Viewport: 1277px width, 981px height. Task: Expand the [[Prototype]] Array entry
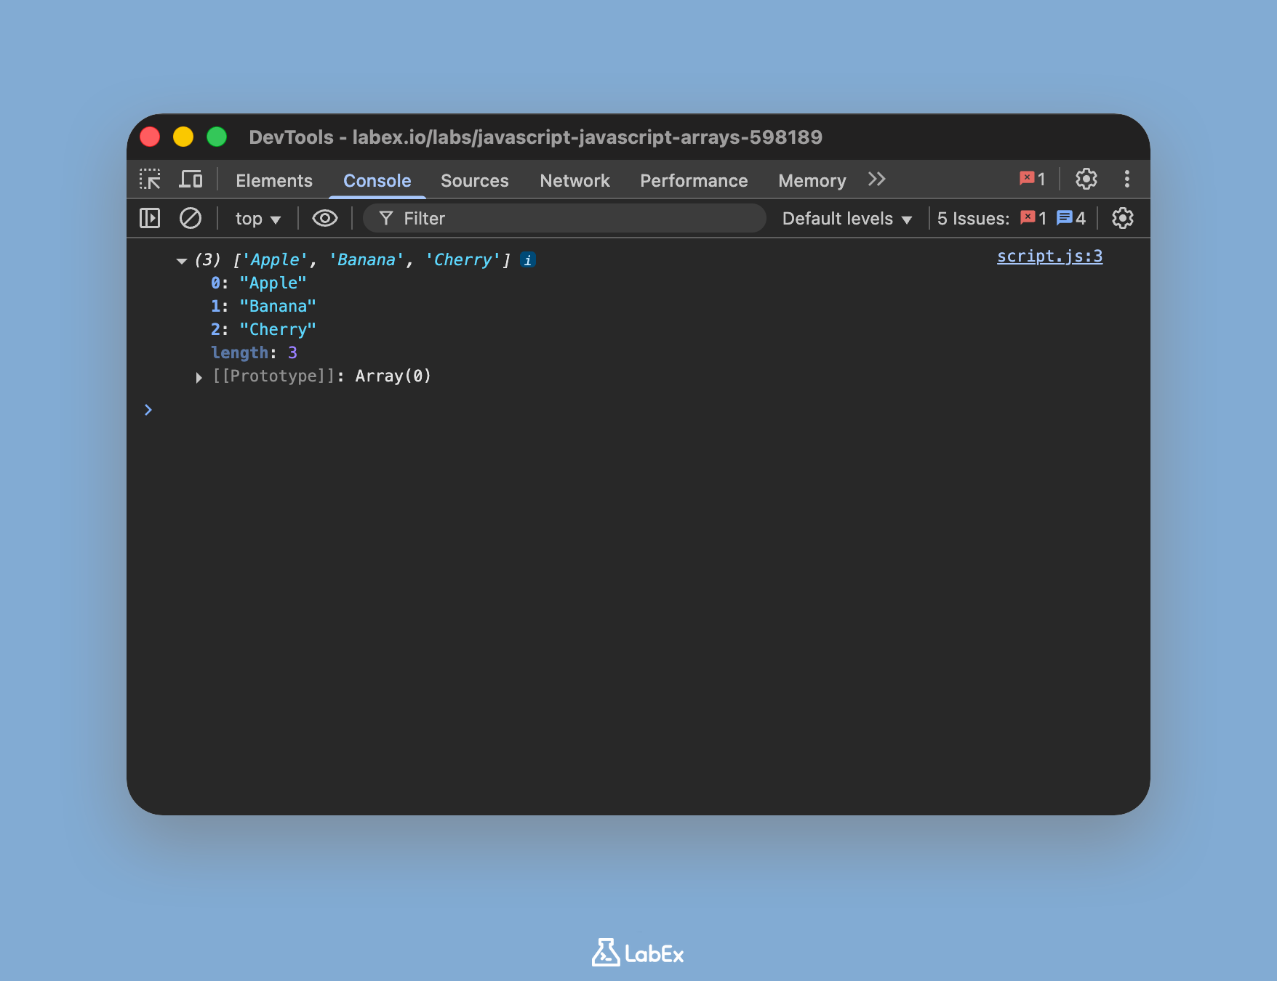coord(199,376)
